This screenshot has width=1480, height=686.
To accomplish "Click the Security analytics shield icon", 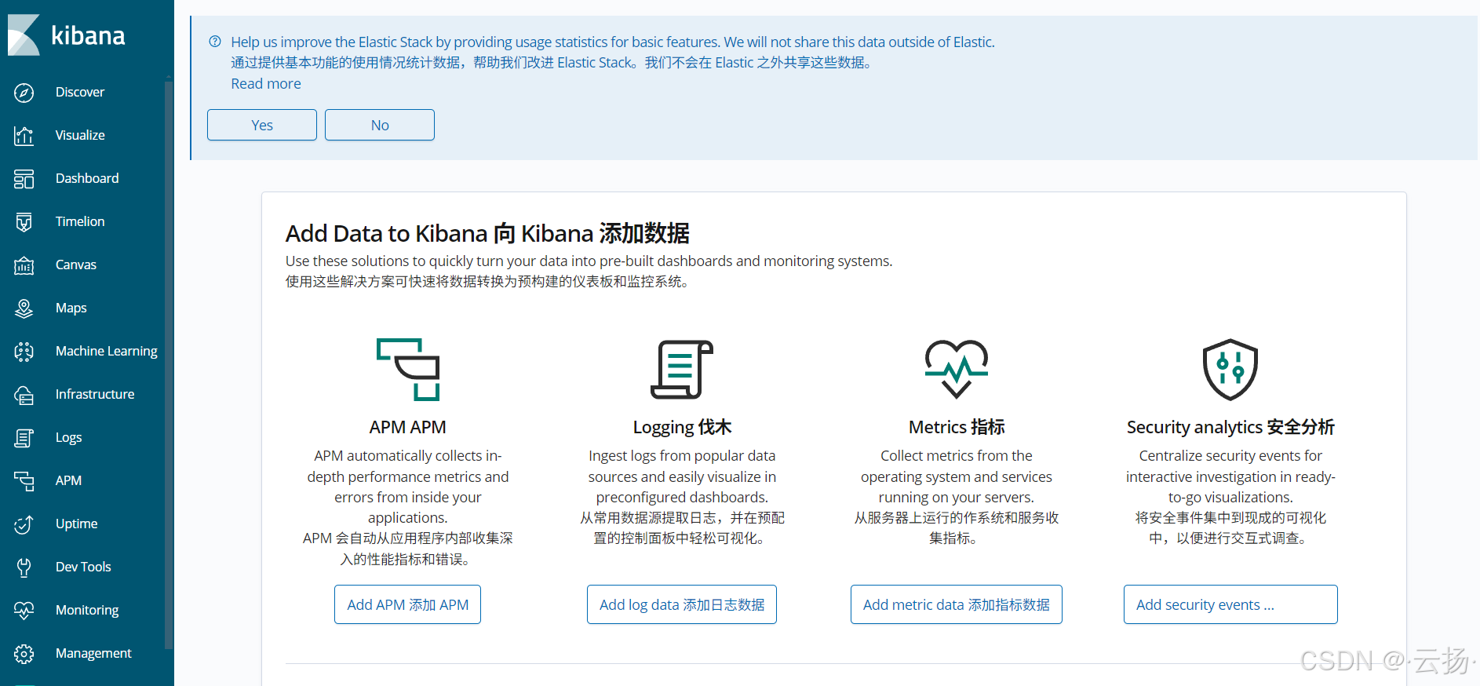I will [1230, 370].
